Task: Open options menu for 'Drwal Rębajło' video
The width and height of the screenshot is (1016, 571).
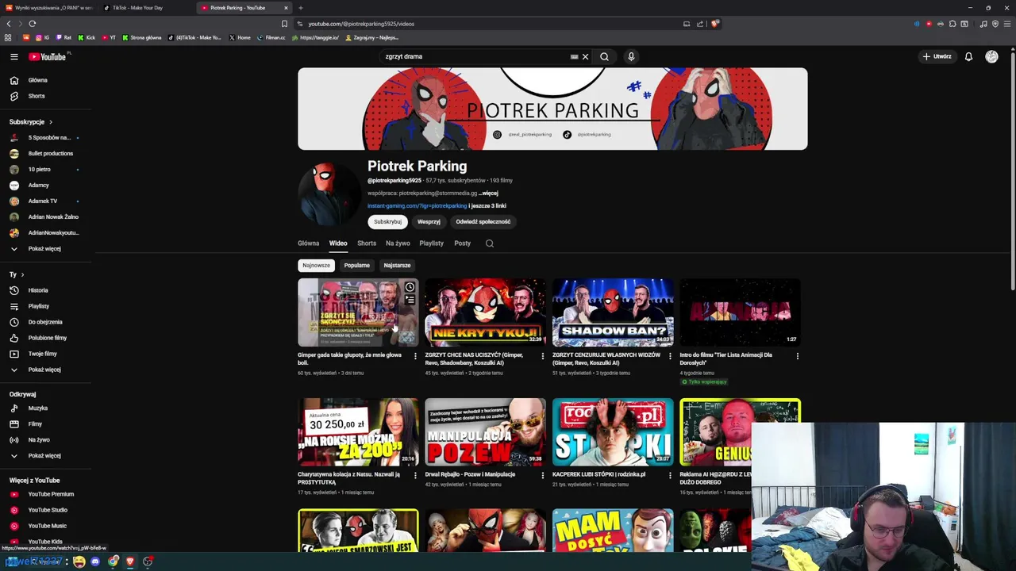Action: [542, 475]
